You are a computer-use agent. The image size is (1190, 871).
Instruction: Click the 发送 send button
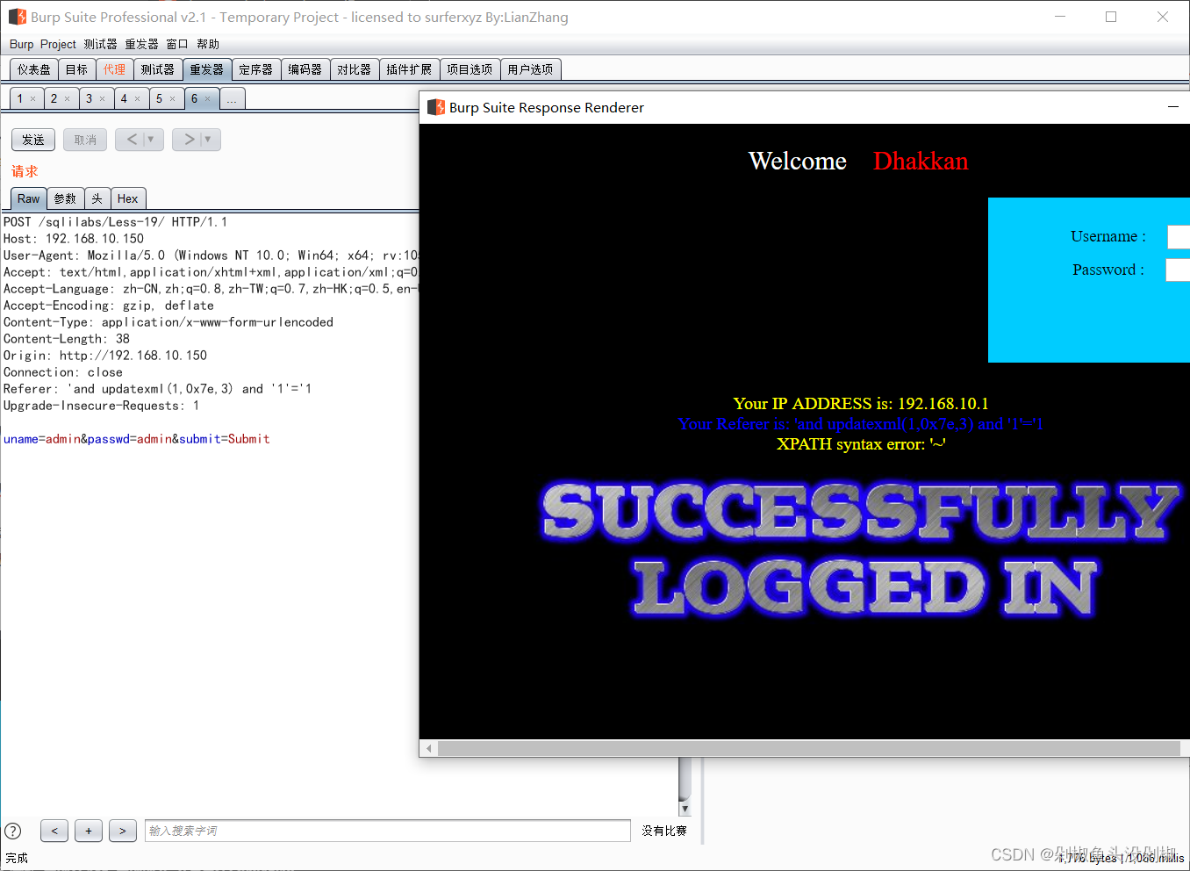33,140
